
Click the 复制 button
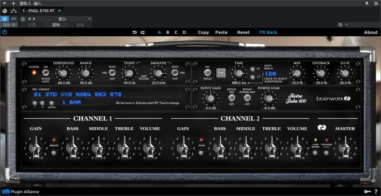(56, 25)
